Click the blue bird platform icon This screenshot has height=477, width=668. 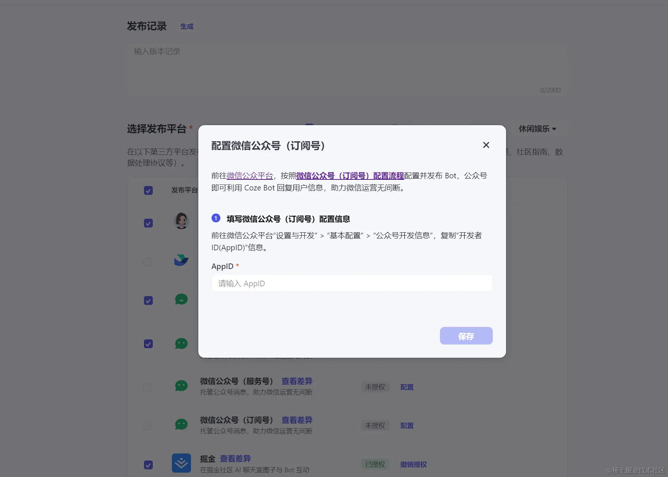click(x=181, y=260)
